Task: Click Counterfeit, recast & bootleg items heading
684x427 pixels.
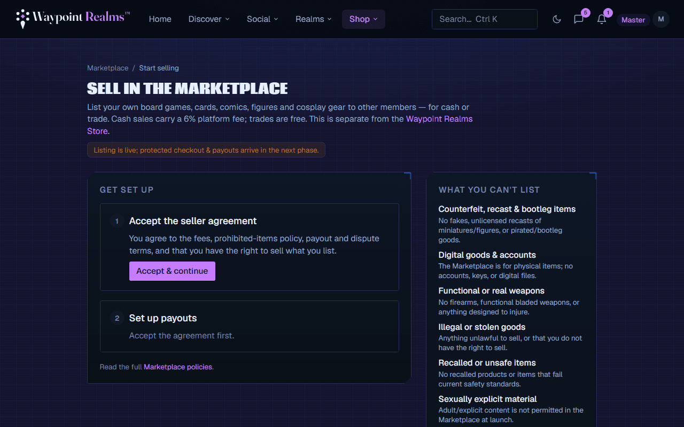Action: pyautogui.click(x=507, y=209)
